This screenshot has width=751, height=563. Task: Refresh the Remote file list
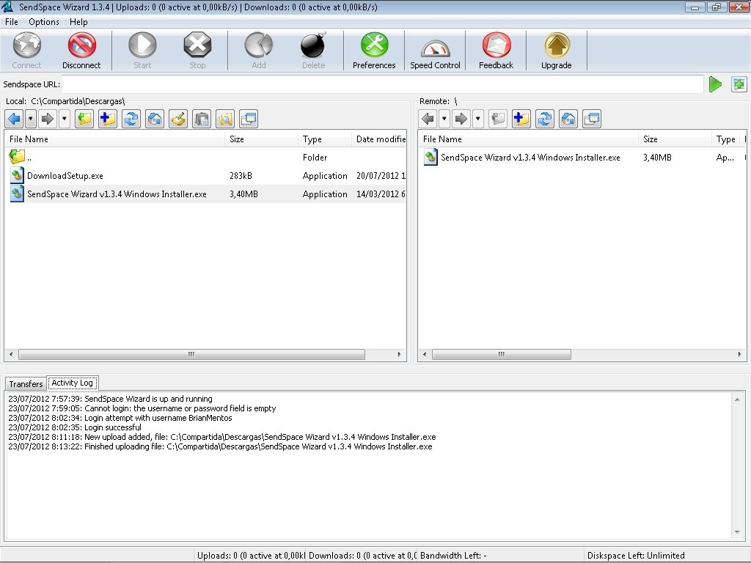coord(545,119)
